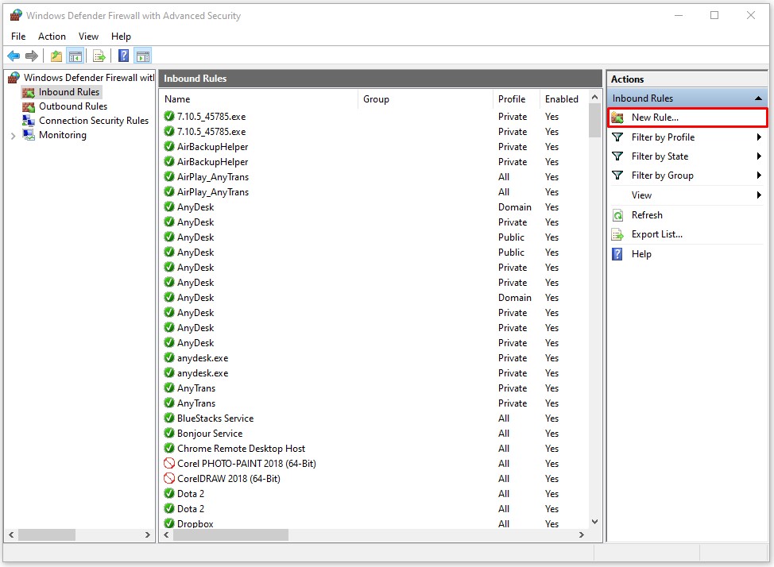Click the Windows Defender Firewall root node icon
Image resolution: width=774 pixels, height=567 pixels.
14,78
